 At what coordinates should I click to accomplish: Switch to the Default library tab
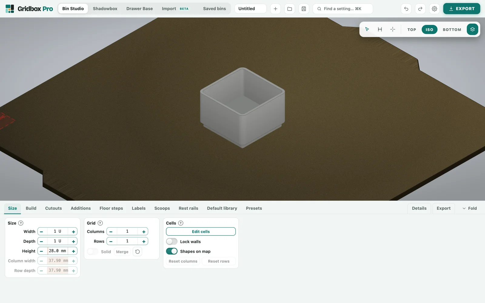[222, 208]
